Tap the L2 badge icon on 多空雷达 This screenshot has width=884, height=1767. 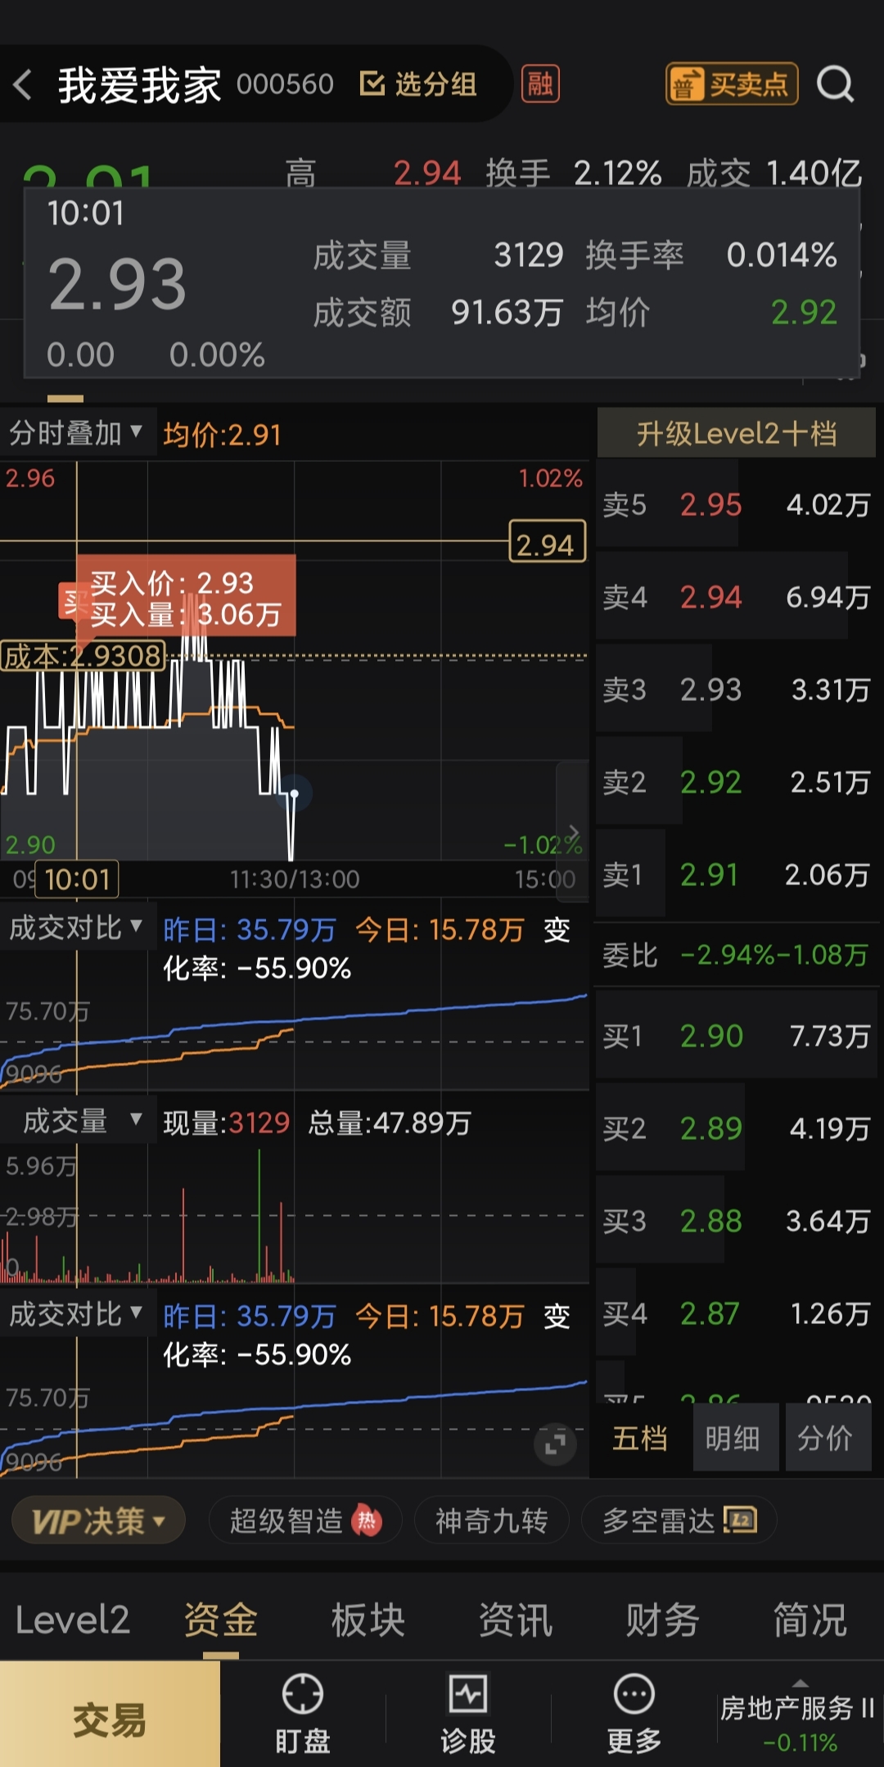click(741, 1521)
